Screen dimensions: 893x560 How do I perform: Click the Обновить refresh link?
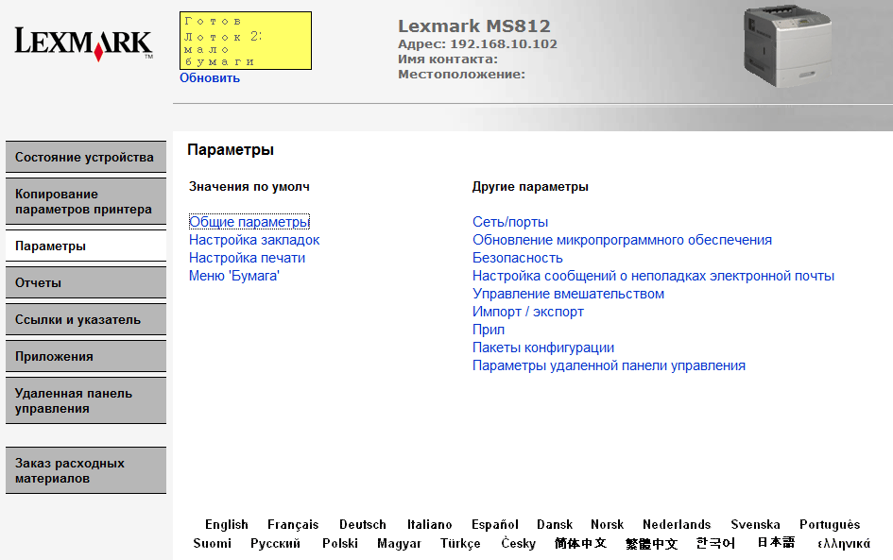210,78
